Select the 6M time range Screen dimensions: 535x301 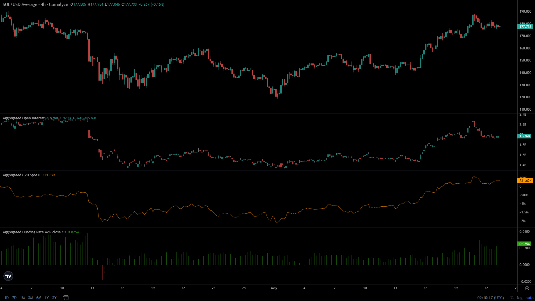click(39, 298)
